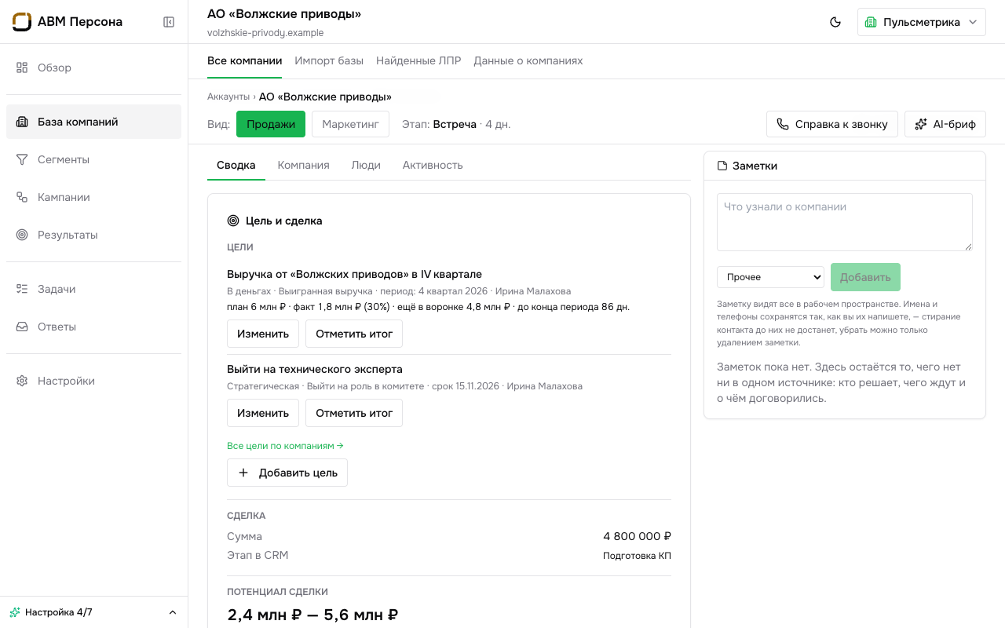Click the ABM Персона logo icon

pyautogui.click(x=22, y=22)
